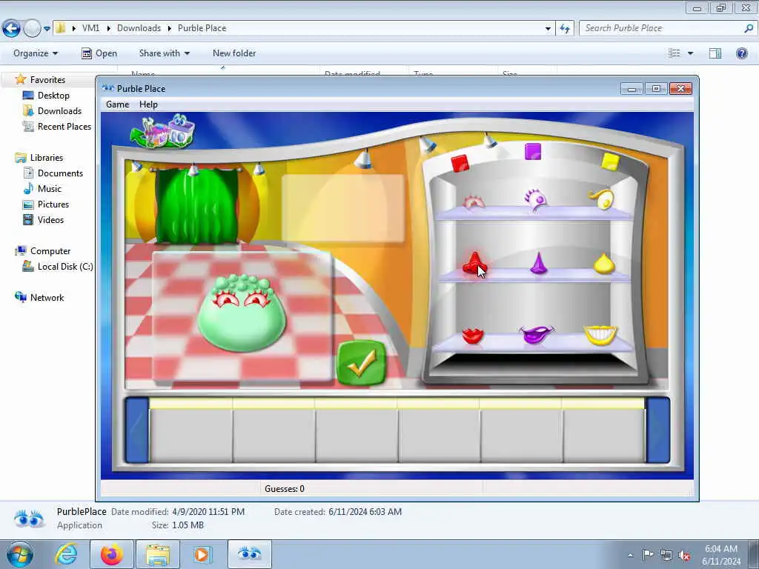Open the Game menu in Purble Place
Screen dimensions: 759x569
(118, 104)
